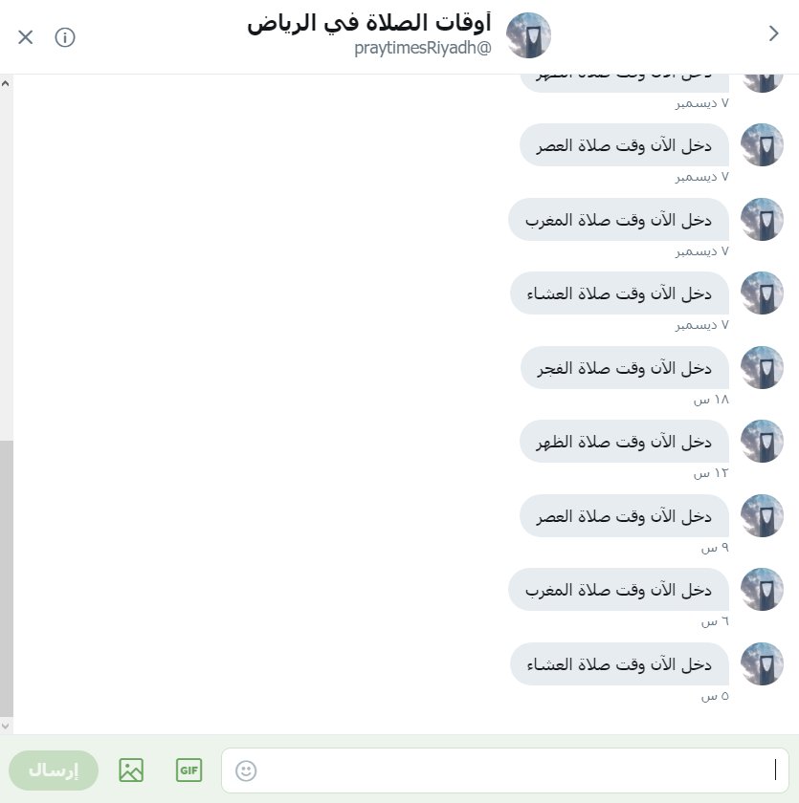Add a photo with the image icon

pyautogui.click(x=131, y=770)
